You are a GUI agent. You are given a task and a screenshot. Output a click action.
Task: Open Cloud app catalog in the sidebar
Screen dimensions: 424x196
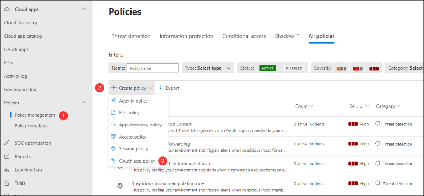pos(23,36)
